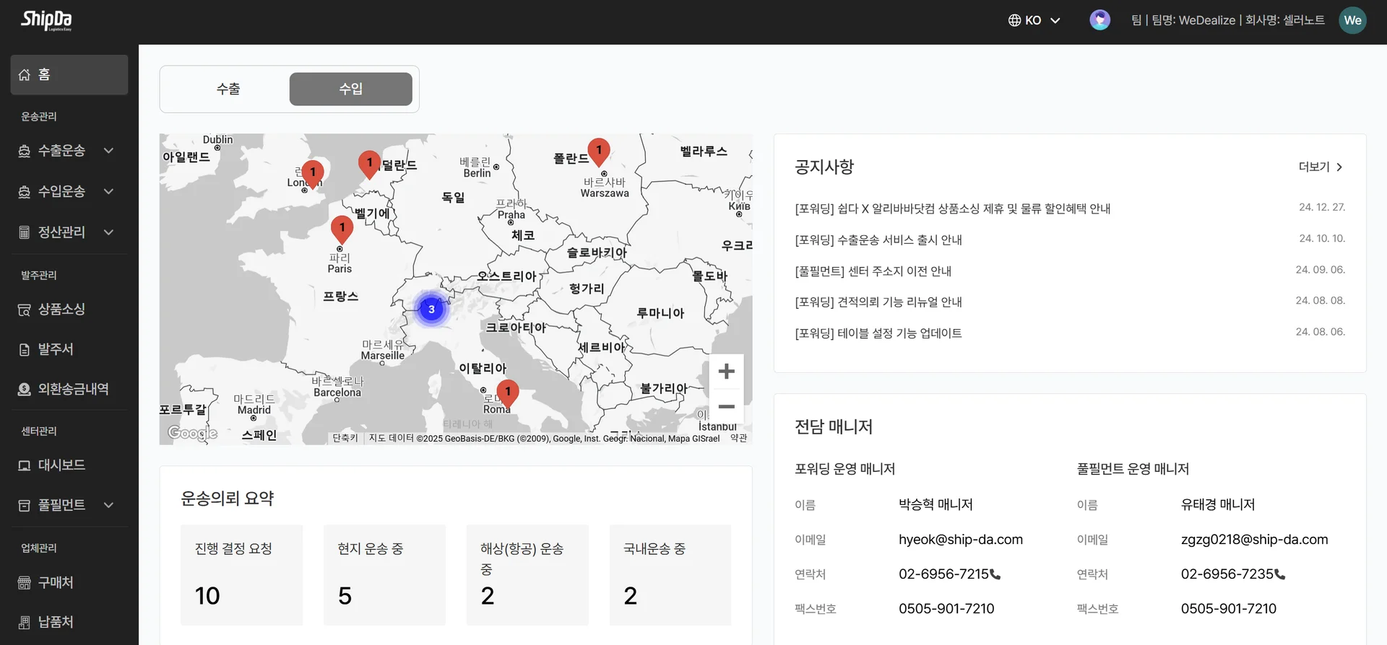Zoom out the map with minus button
The image size is (1387, 645).
pos(726,407)
